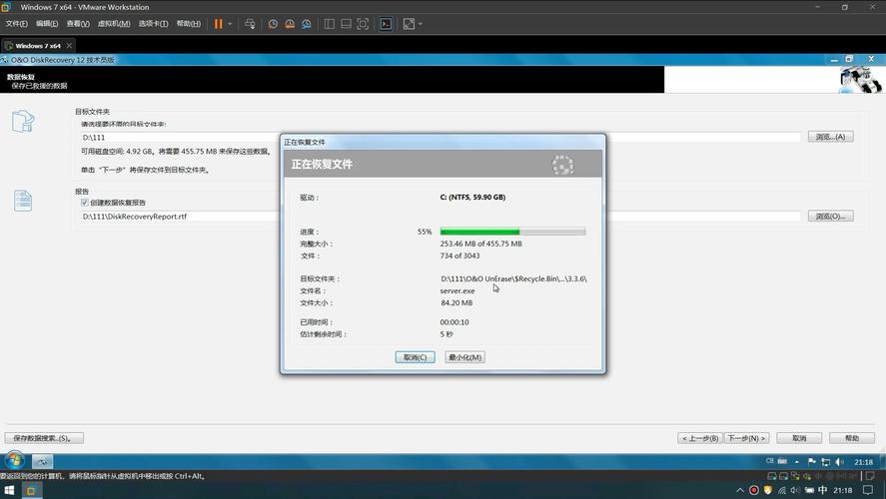Click the 中 input method indicator
Image resolution: width=886 pixels, height=499 pixels.
pos(823,490)
